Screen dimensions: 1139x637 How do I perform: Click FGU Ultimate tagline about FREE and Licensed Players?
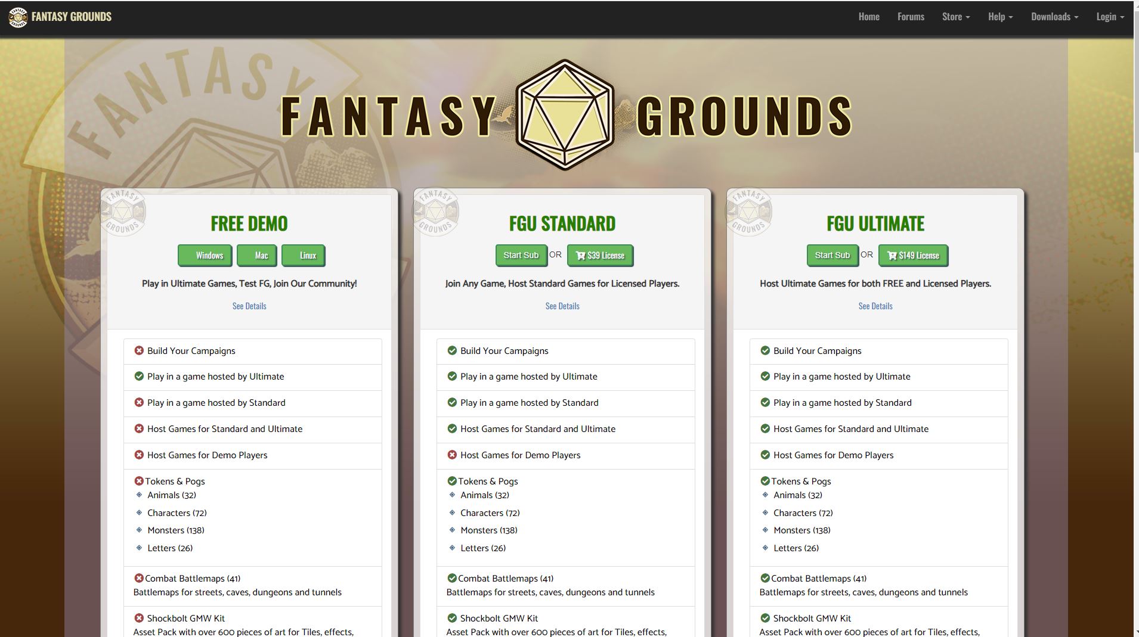tap(875, 284)
